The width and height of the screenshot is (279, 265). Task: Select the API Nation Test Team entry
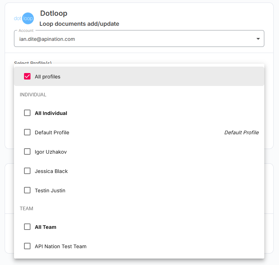click(x=61, y=246)
